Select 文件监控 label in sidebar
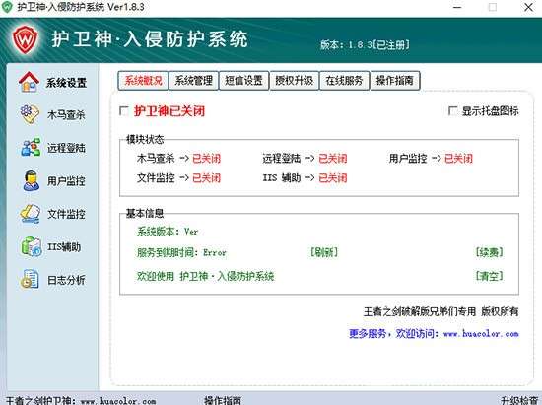The width and height of the screenshot is (542, 405). (x=66, y=214)
